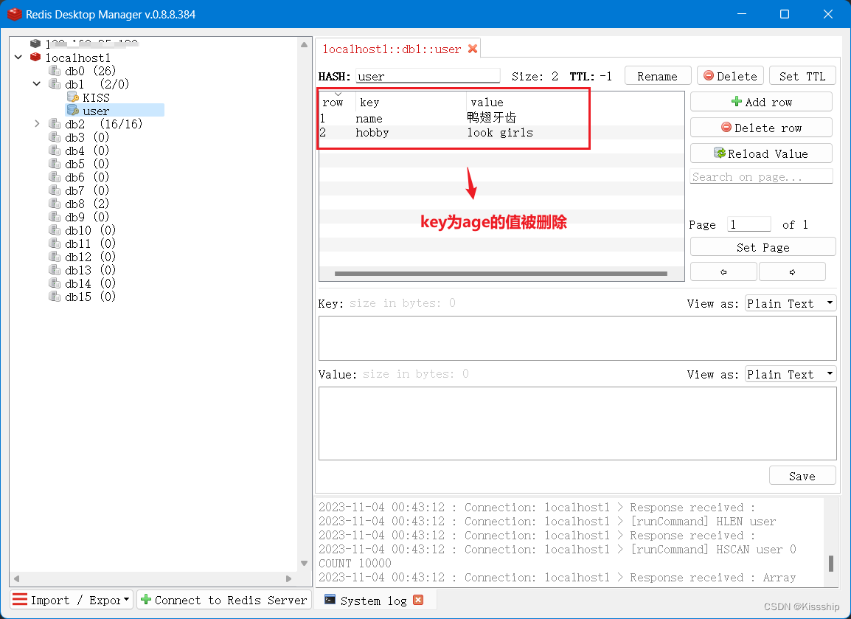
Task: Delete the user hash key
Action: [730, 76]
